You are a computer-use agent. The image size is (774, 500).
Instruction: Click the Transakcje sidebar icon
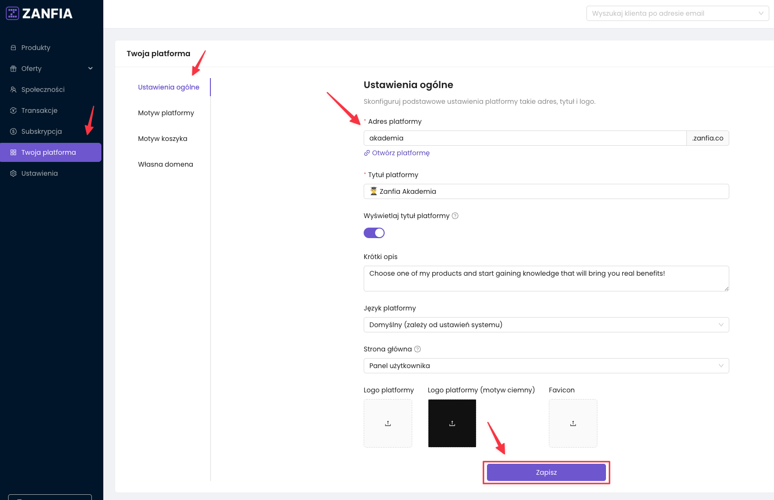pyautogui.click(x=13, y=110)
